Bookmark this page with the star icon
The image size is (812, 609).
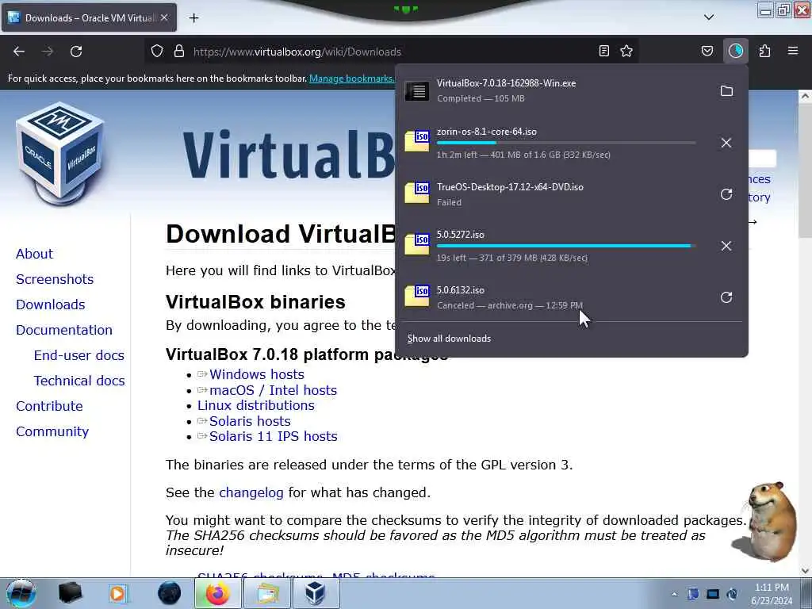click(x=626, y=51)
